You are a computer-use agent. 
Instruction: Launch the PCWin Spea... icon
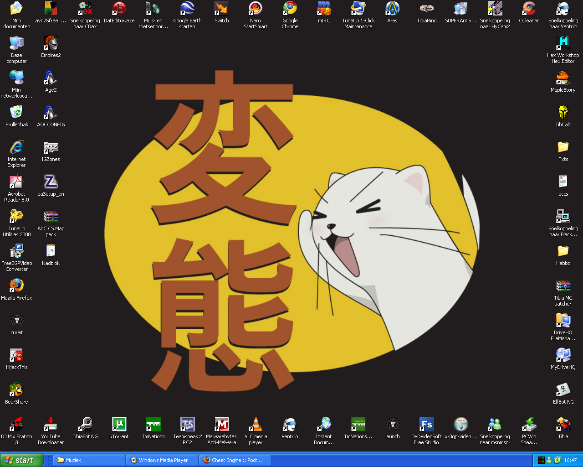529,424
